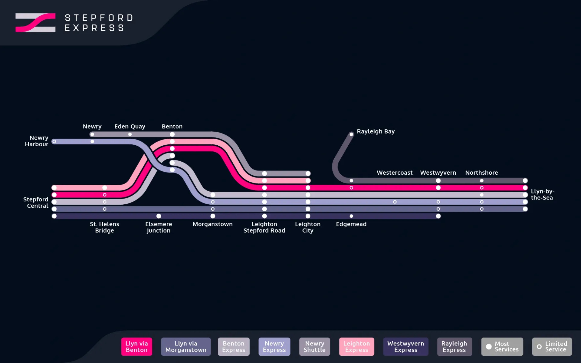Open the Rayleigh Express legend
This screenshot has width=581, height=363.
454,346
